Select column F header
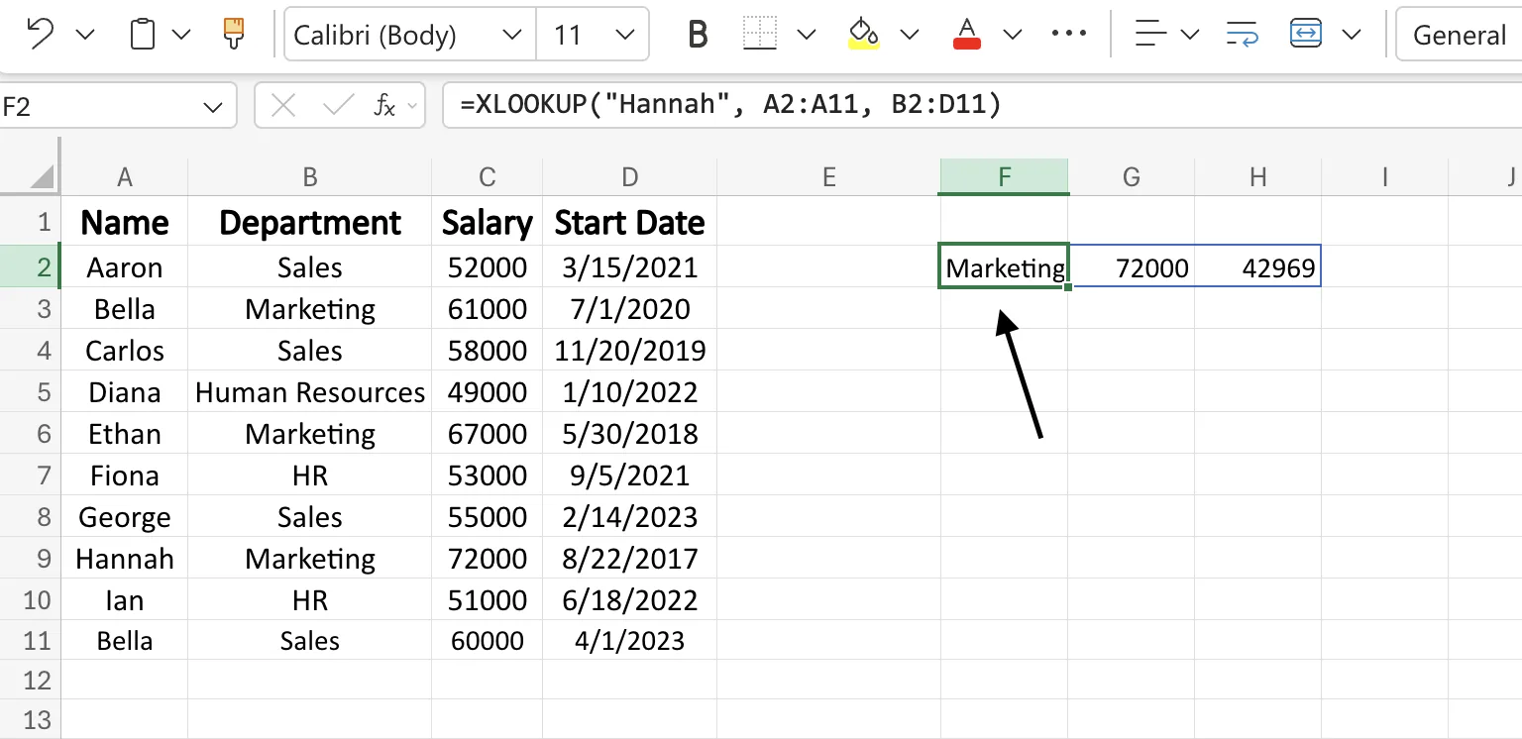Screen dimensions: 1522x739 [1005, 177]
